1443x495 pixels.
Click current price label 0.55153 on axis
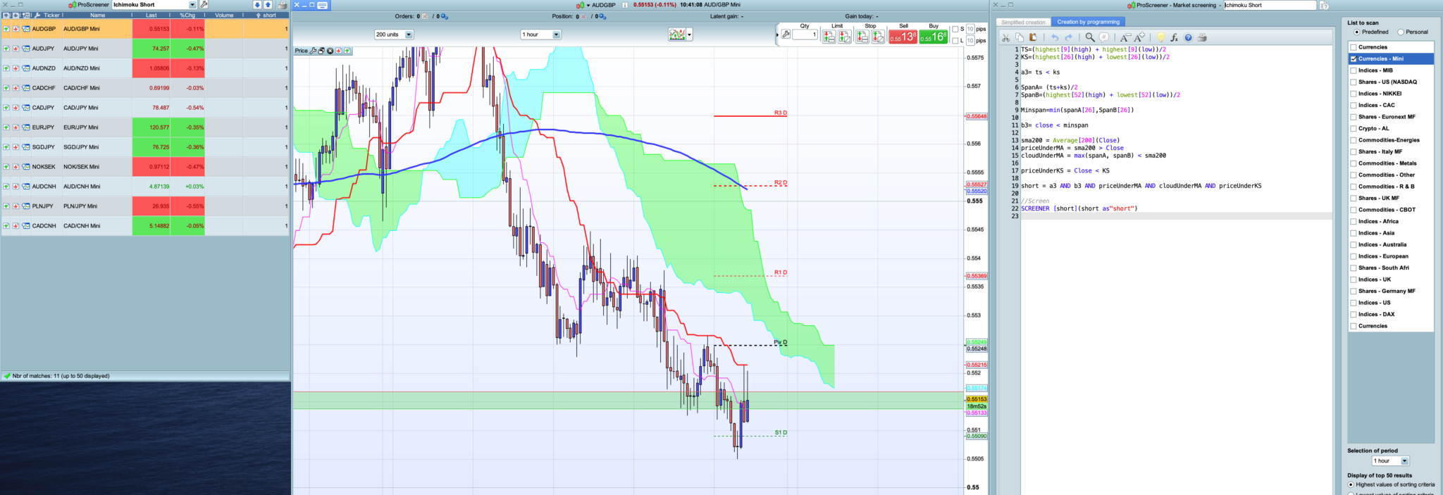tap(977, 399)
